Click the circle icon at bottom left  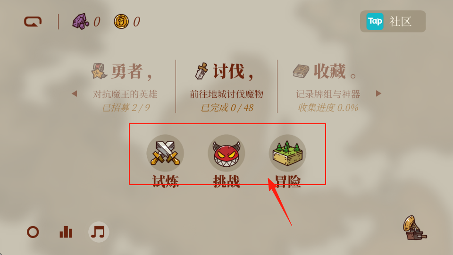(33, 232)
